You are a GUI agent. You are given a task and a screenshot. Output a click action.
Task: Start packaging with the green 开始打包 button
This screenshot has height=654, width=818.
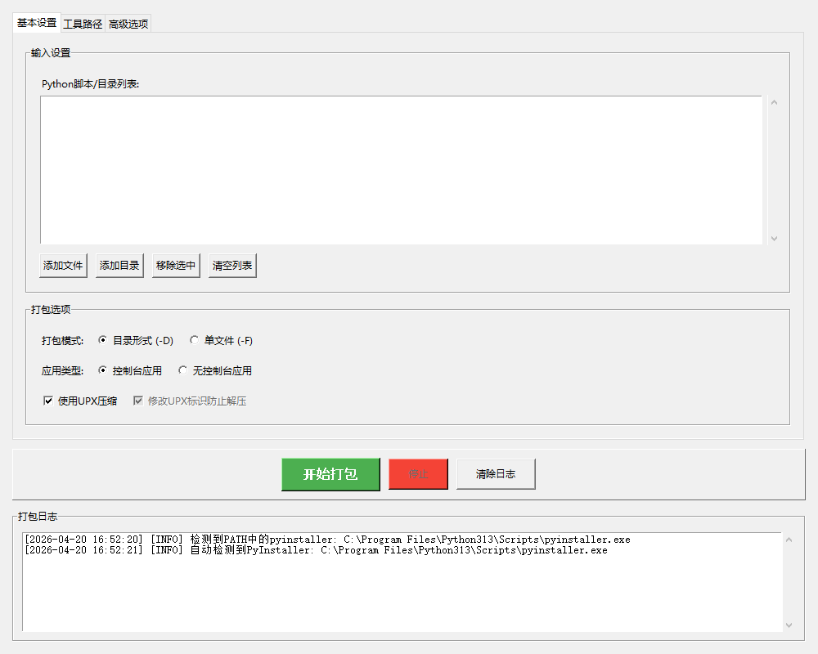pyautogui.click(x=330, y=474)
